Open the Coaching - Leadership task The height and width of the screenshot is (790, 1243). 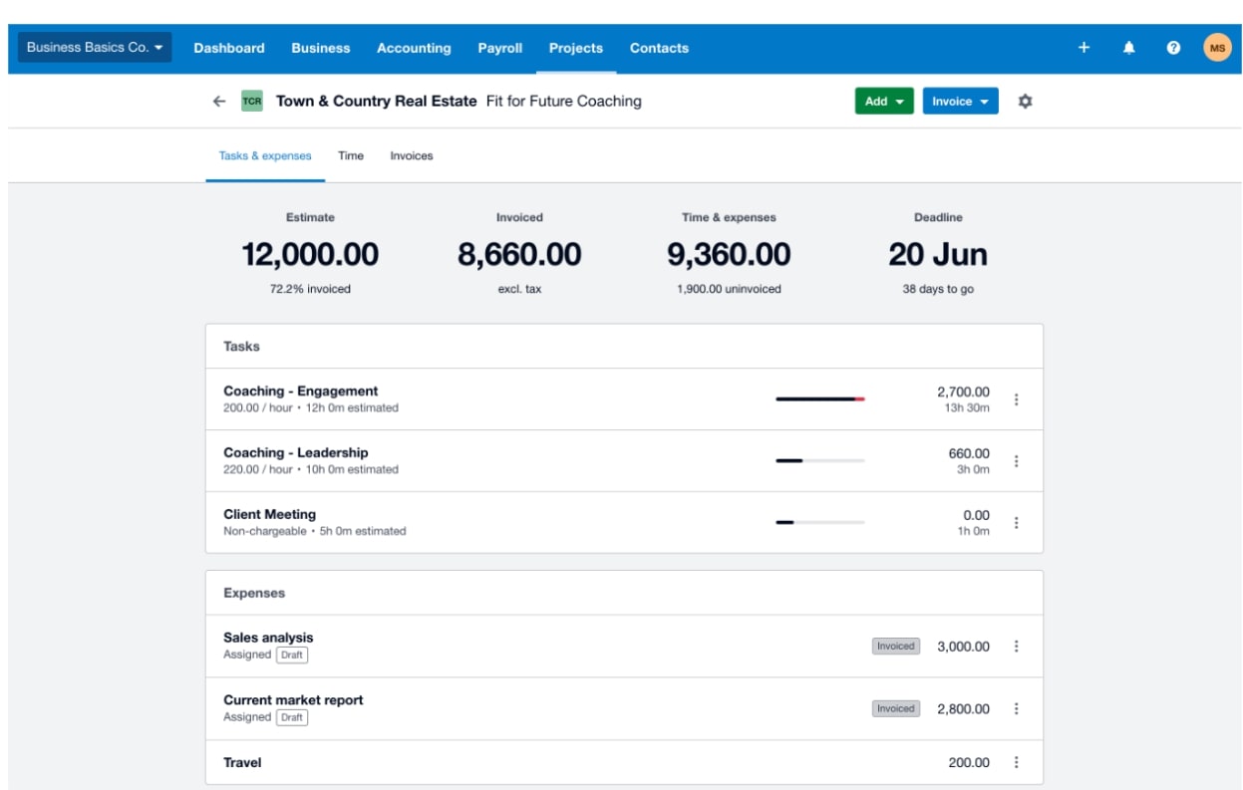(295, 453)
